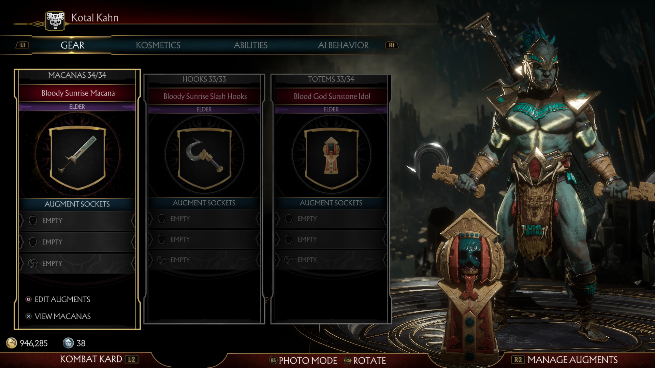Select the Blood God Sunstone Idol icon
Viewport: 655px width, 368px height.
tap(331, 158)
